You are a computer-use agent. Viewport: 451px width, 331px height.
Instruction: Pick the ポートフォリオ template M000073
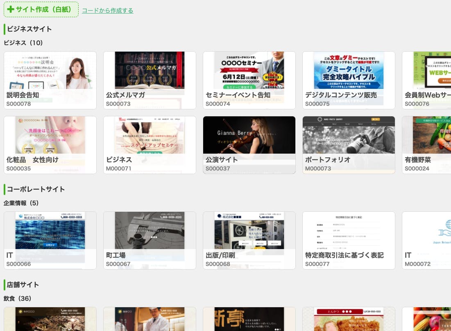[x=349, y=145]
